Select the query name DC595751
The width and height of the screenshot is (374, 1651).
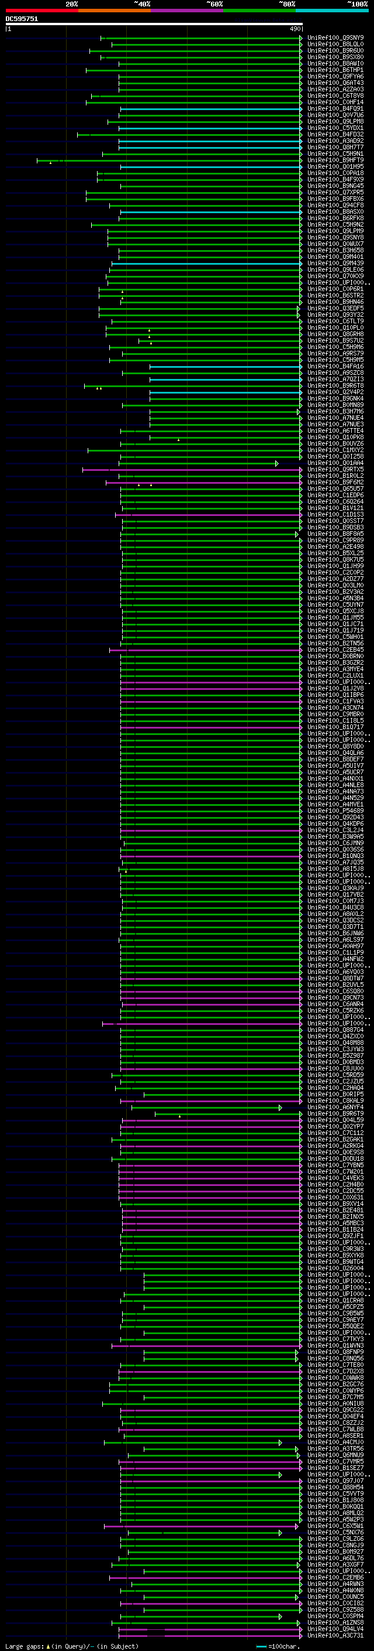[x=22, y=19]
